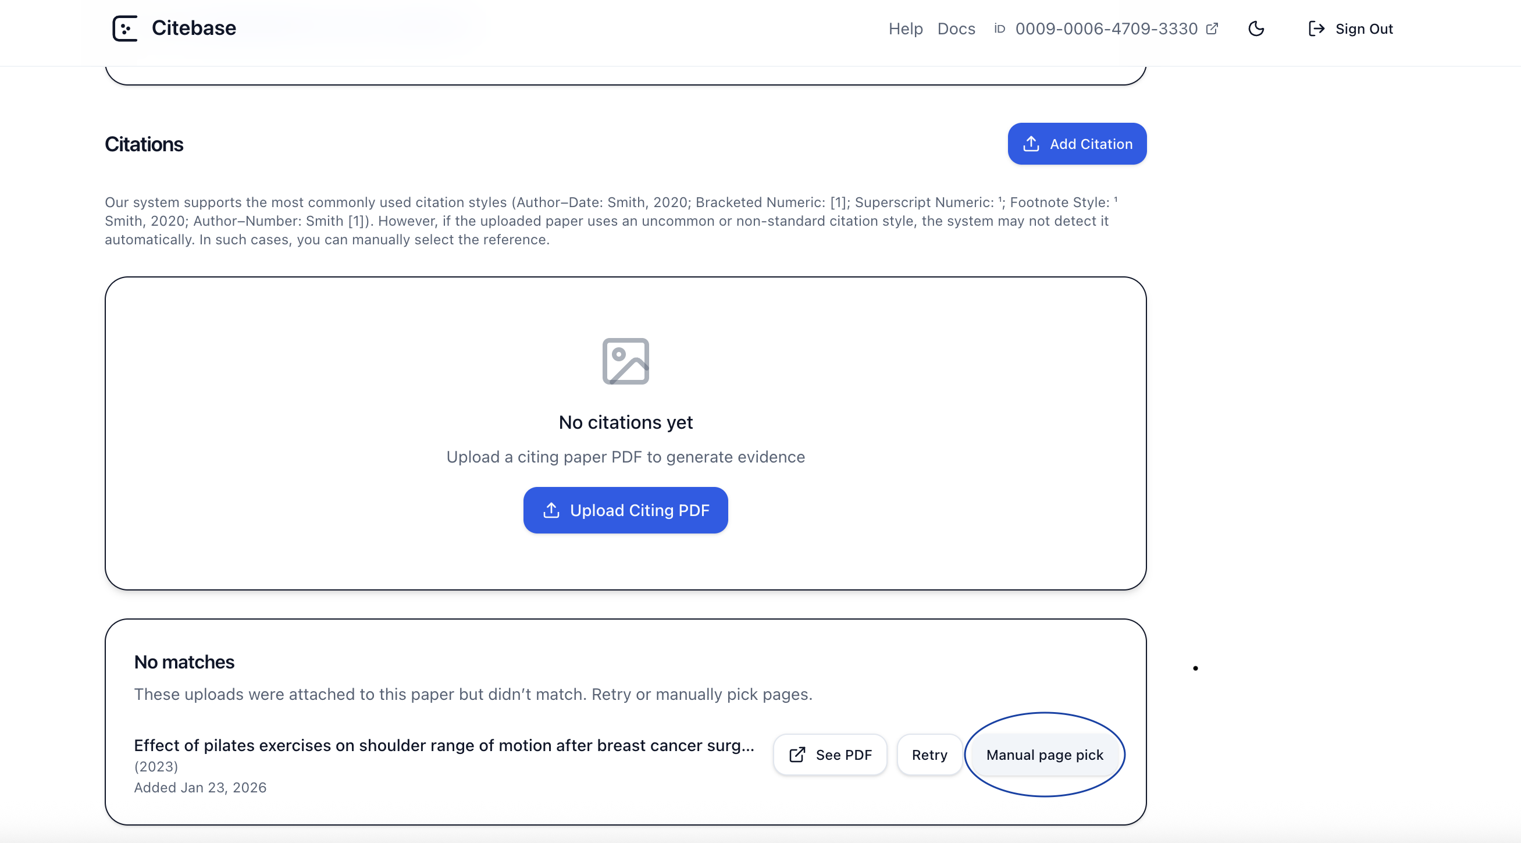
Task: Click the Sign Out text
Action: pos(1363,29)
